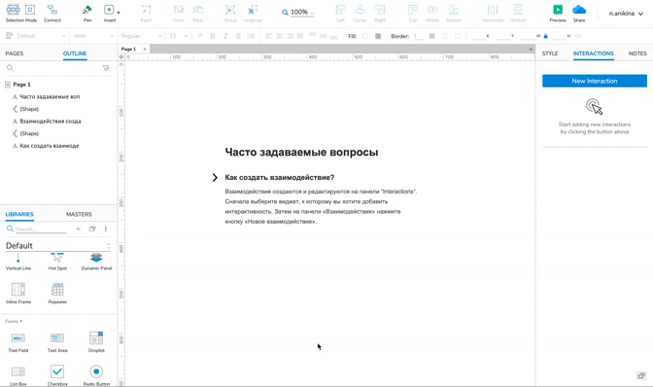Image resolution: width=653 pixels, height=387 pixels.
Task: Align selection Right
Action: point(380,10)
